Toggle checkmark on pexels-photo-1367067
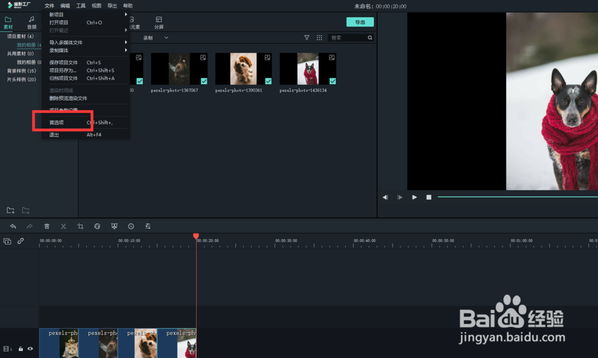 pos(204,81)
